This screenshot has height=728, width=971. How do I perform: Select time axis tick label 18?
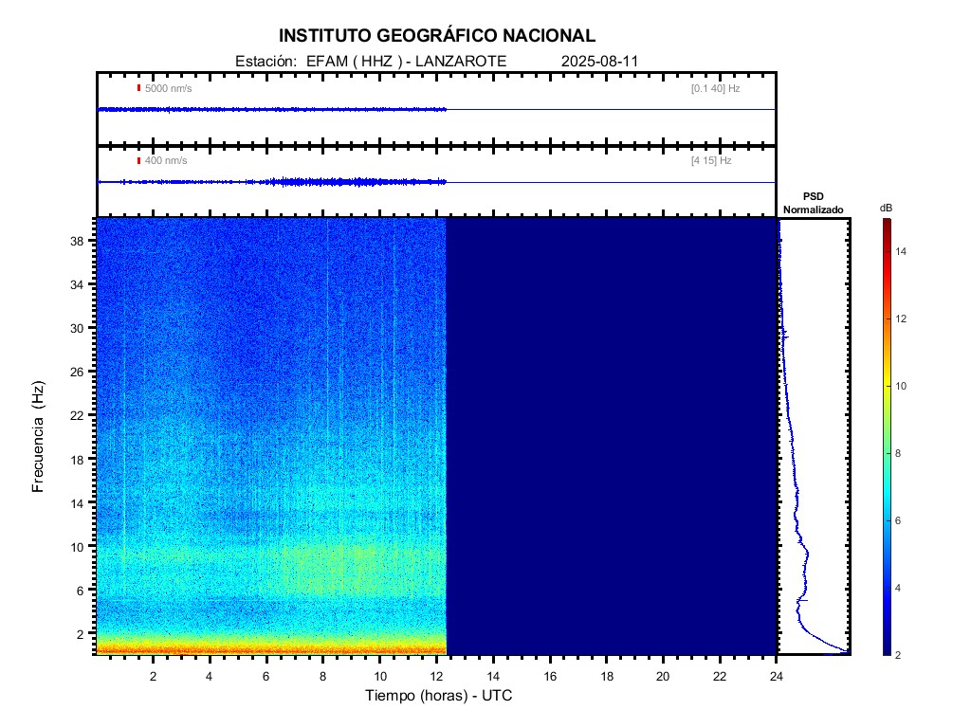click(x=606, y=677)
